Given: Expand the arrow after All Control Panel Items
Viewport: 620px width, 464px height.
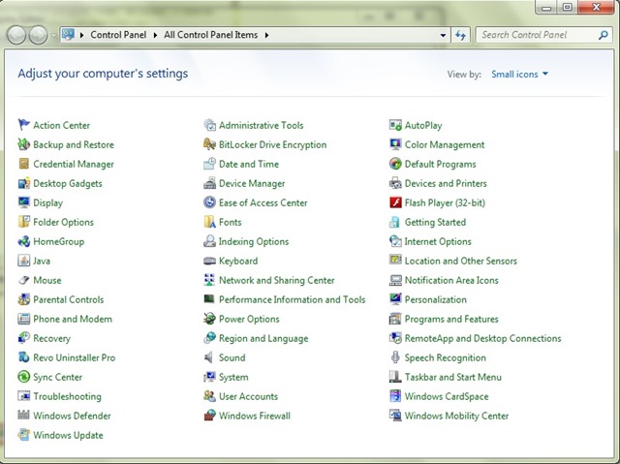Looking at the screenshot, I should click(267, 35).
